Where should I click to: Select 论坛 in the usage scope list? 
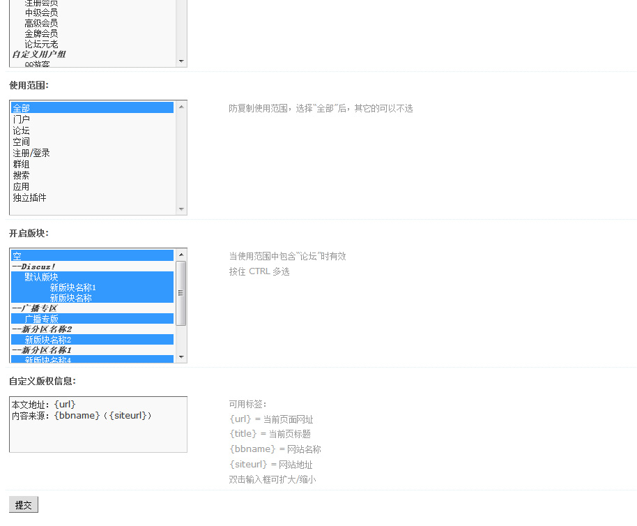[x=92, y=130]
